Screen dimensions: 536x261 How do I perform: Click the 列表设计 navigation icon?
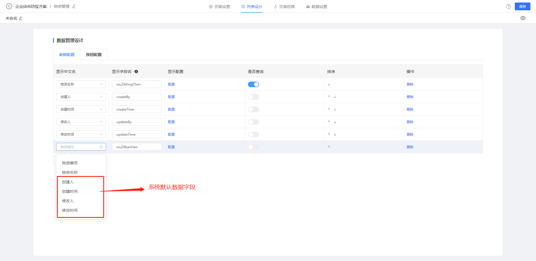(243, 6)
